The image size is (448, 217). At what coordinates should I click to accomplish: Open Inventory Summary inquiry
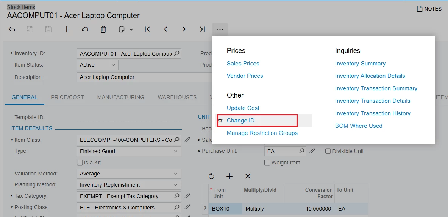(x=360, y=63)
